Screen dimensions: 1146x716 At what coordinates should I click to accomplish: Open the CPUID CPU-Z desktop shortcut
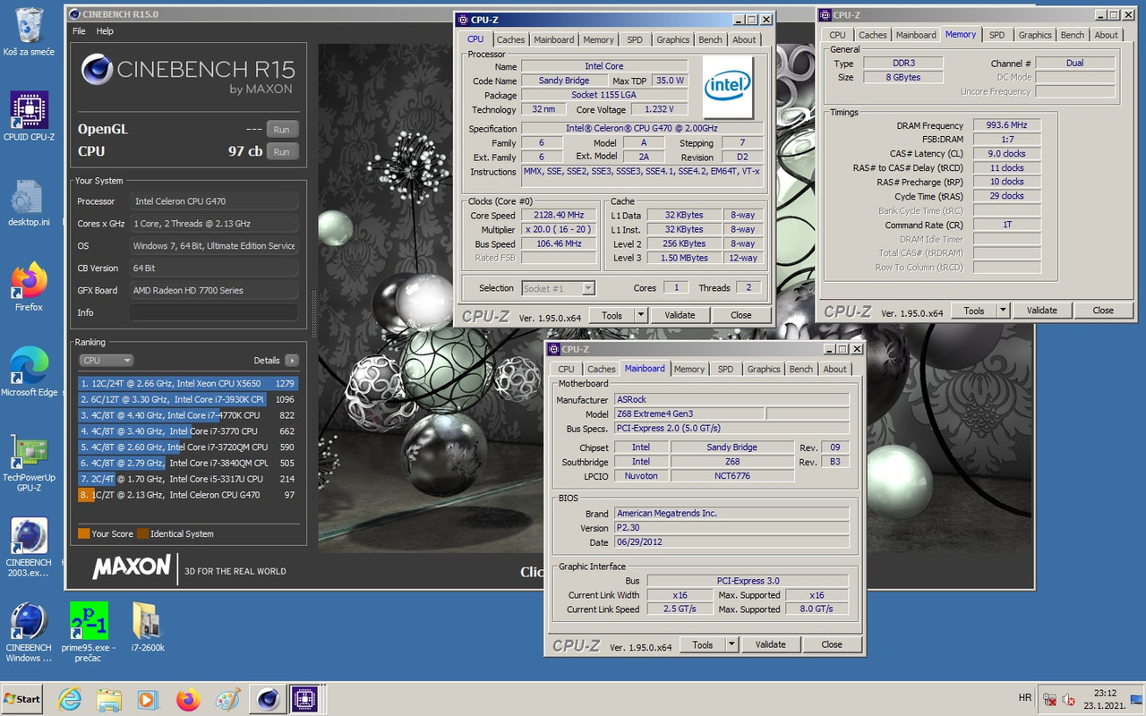pos(30,116)
